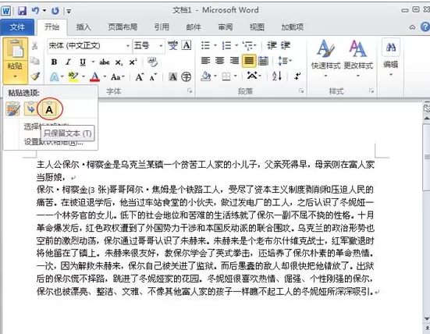Screen dimensions: 430x334
Task: Switch to the 插入 (Insert) tab
Action: pos(83,27)
